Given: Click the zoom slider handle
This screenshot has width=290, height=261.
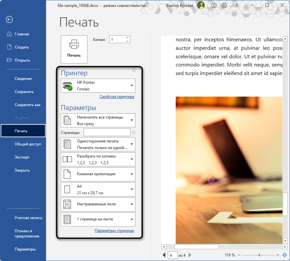Looking at the screenshot, I should [259, 255].
